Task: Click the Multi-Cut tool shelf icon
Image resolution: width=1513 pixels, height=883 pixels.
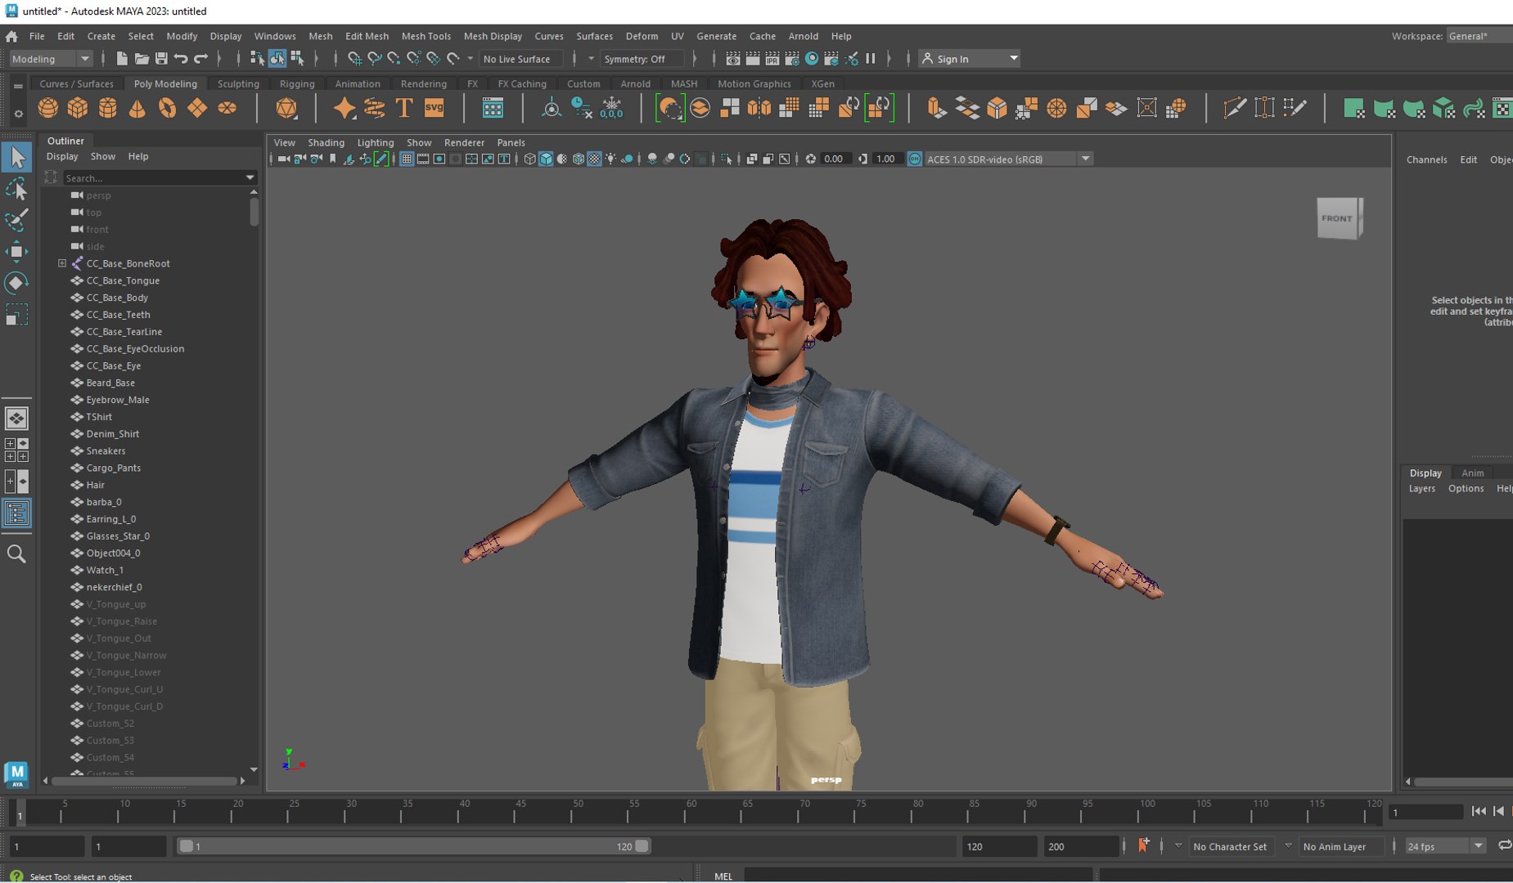Action: tap(1235, 108)
